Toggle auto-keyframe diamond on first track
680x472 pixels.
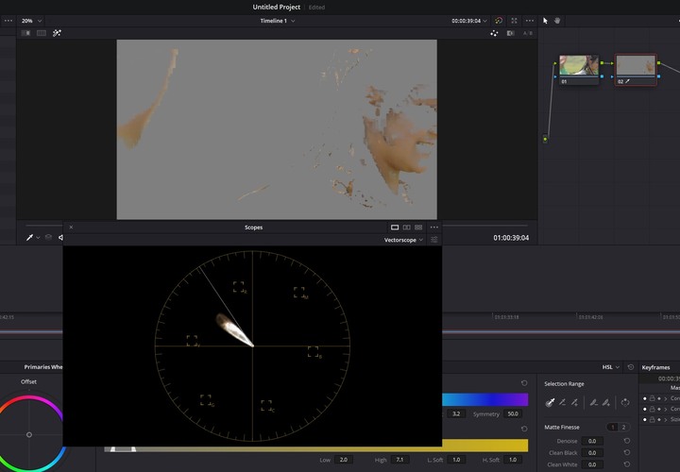click(659, 398)
